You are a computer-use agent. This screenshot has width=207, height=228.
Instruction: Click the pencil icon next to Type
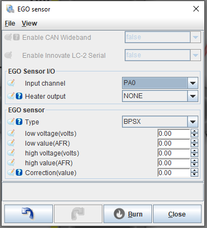[x=11, y=122]
